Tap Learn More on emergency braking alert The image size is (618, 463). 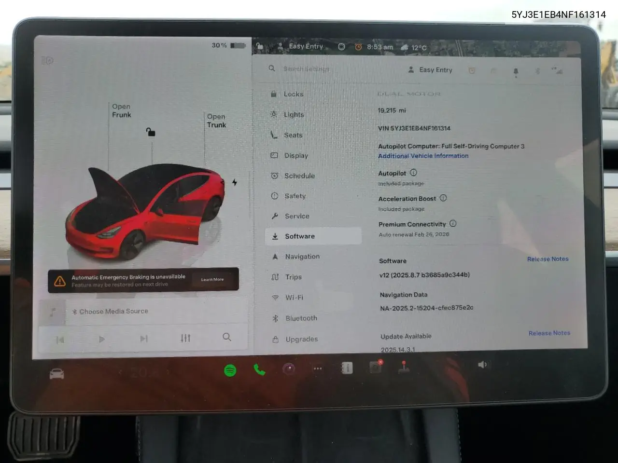pyautogui.click(x=212, y=279)
